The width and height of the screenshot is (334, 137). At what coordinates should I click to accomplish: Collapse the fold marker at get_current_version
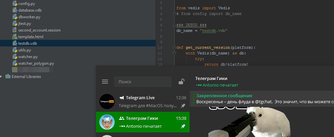coord(174,47)
